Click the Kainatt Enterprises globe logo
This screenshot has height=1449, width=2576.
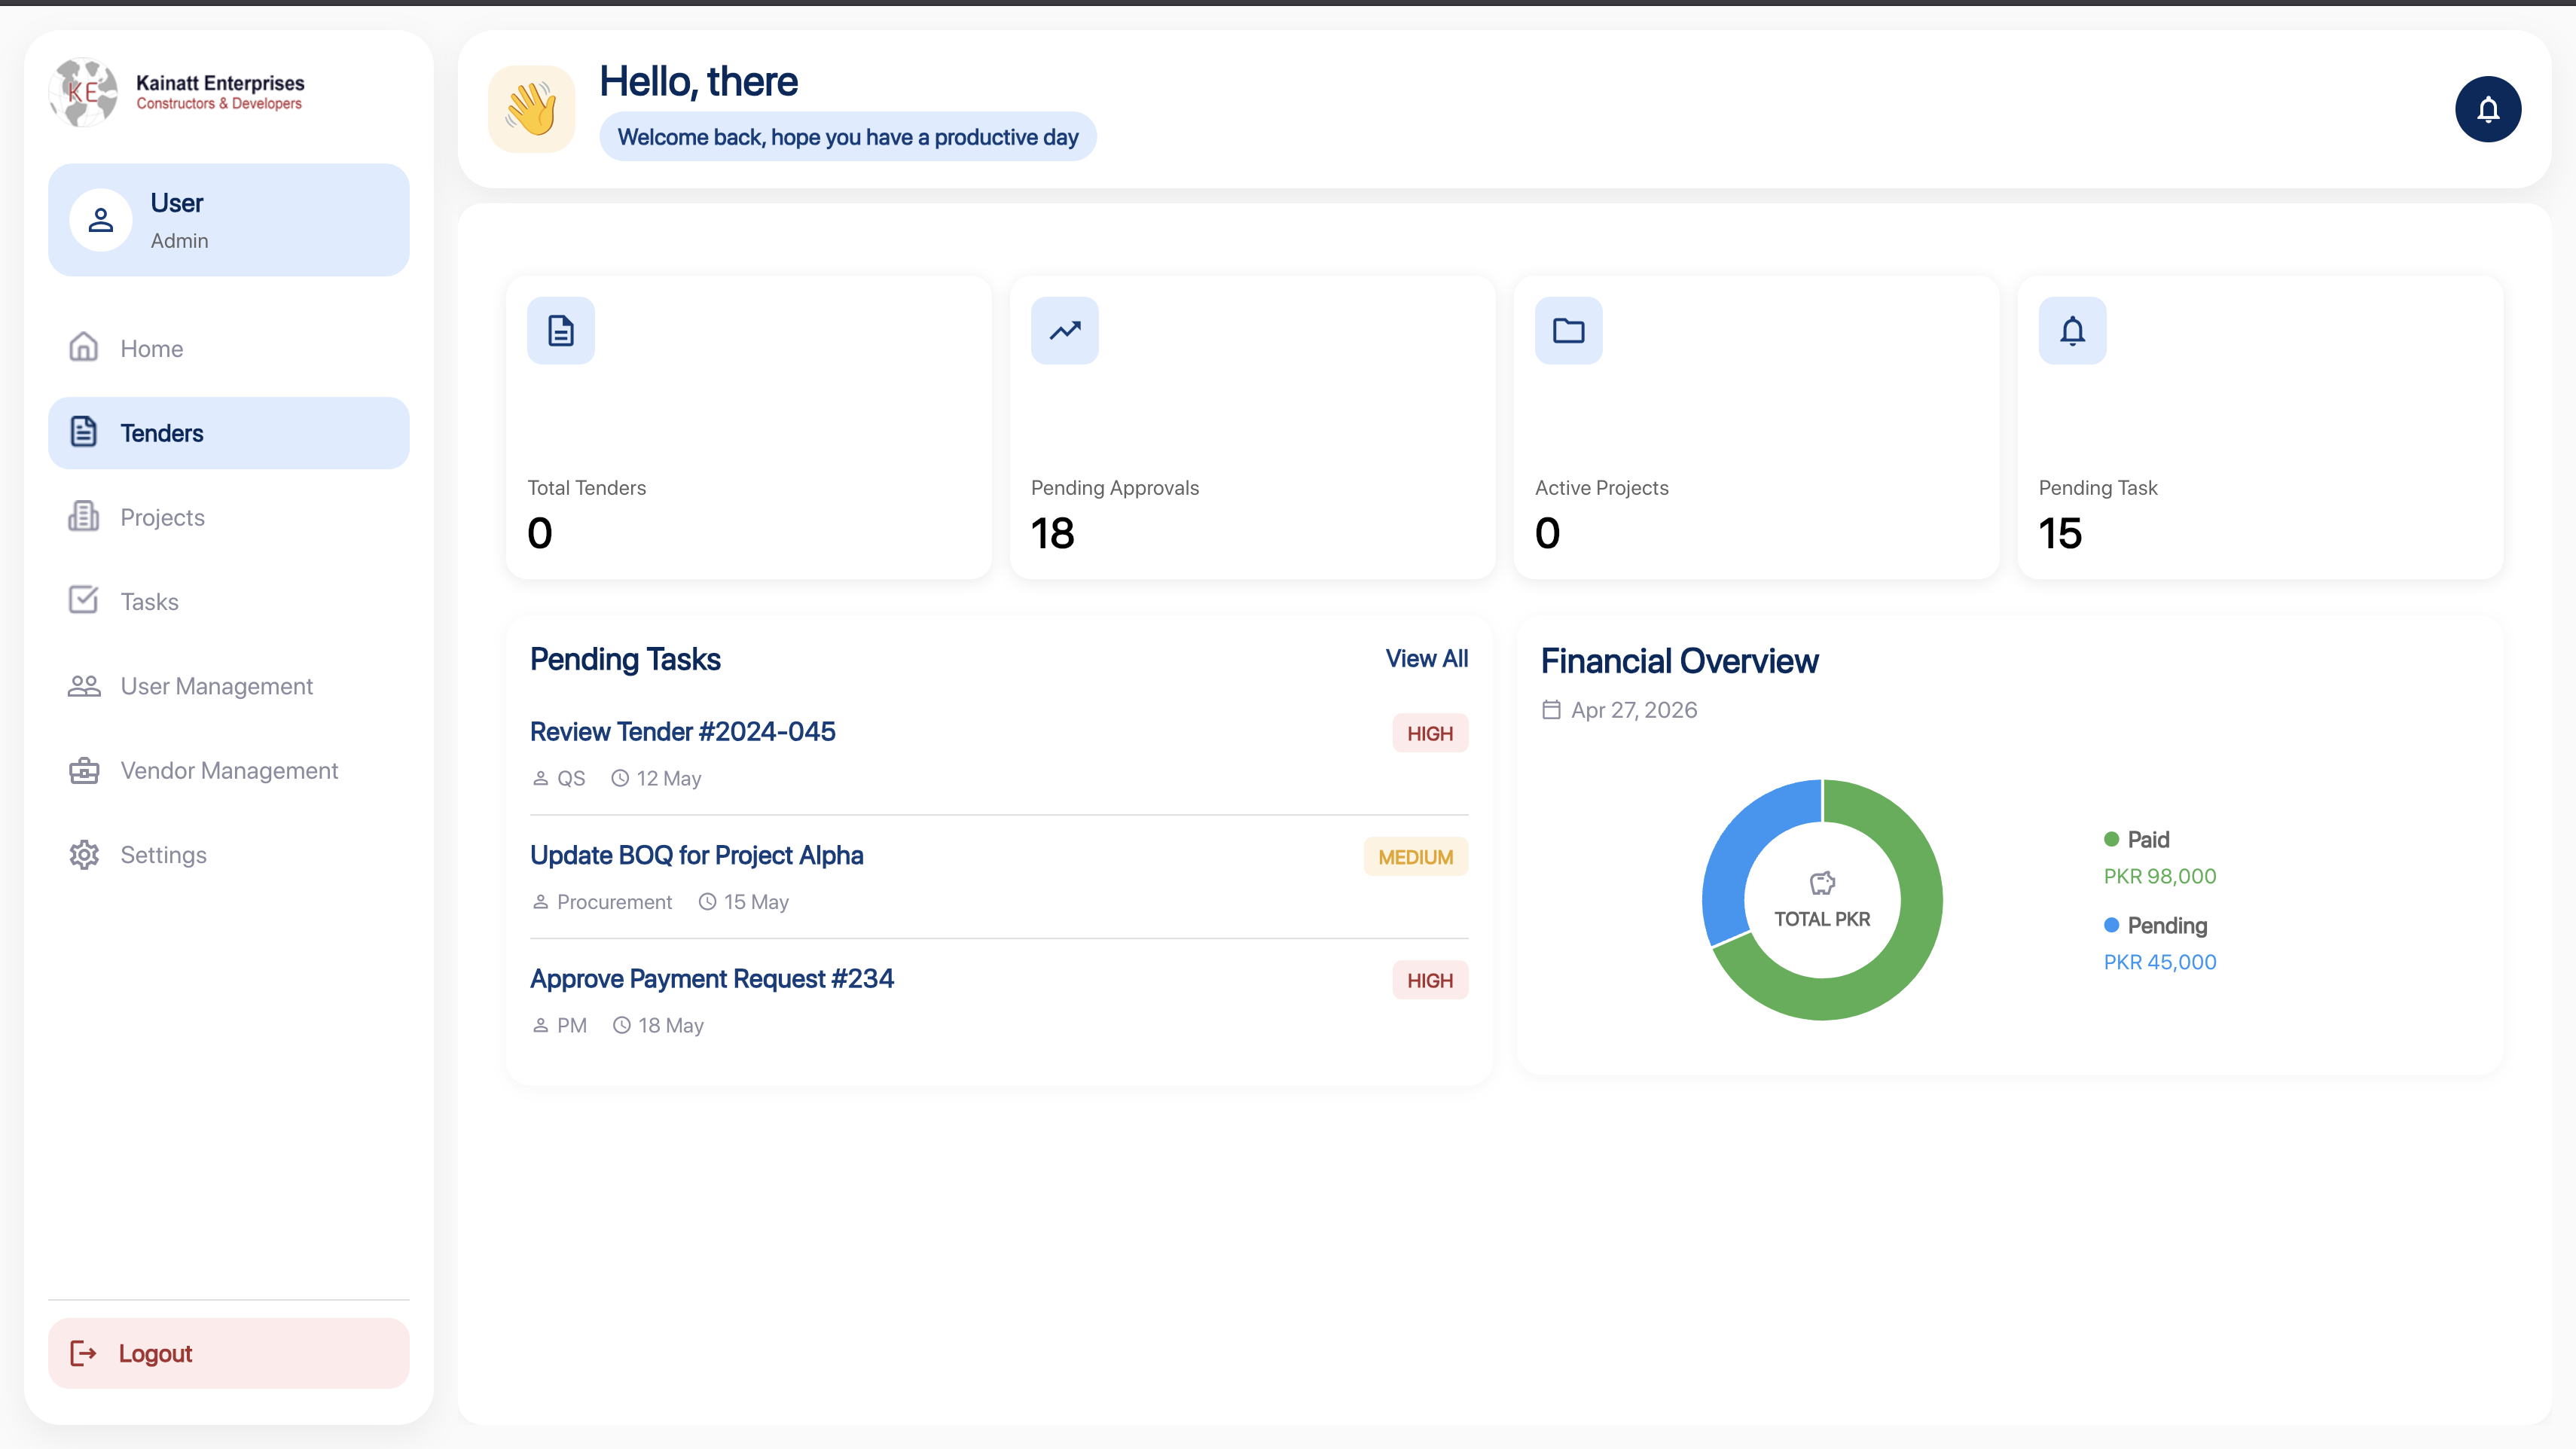tap(84, 92)
